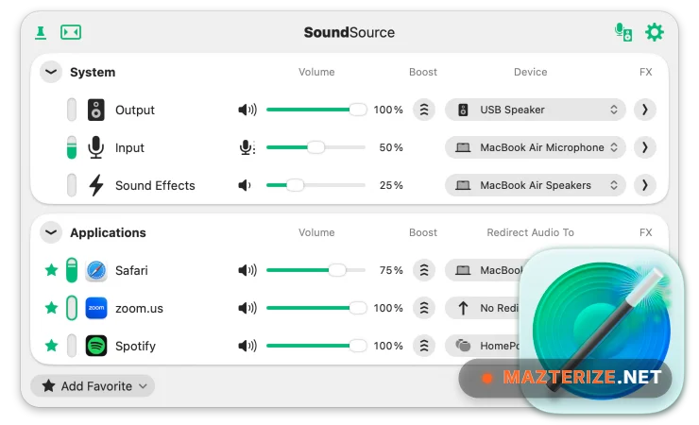Expand FX for Input

[x=644, y=147]
